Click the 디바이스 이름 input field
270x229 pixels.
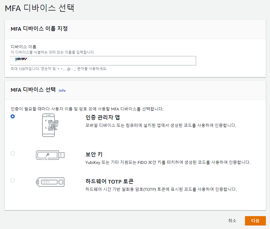tap(103, 61)
